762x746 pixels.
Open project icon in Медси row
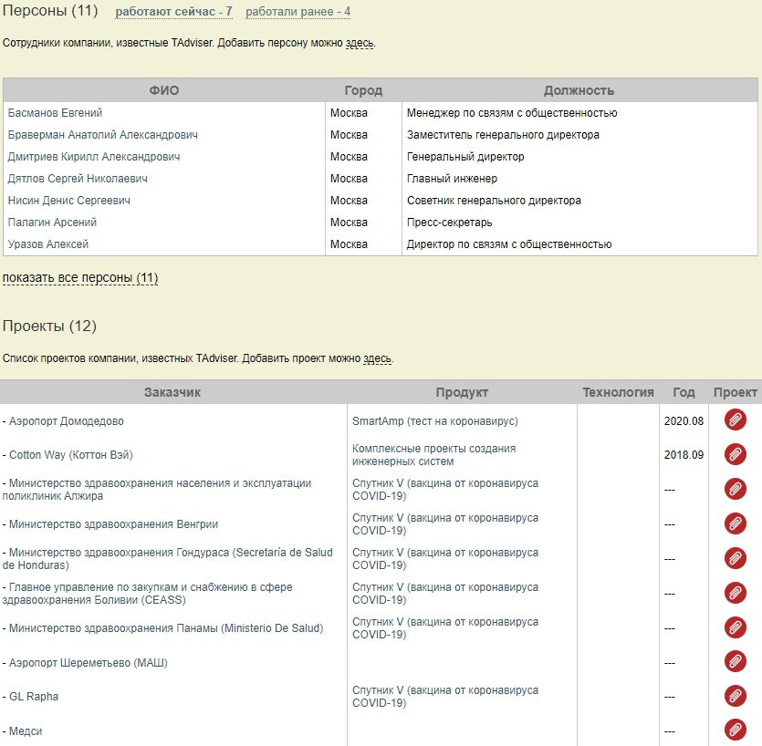[735, 730]
